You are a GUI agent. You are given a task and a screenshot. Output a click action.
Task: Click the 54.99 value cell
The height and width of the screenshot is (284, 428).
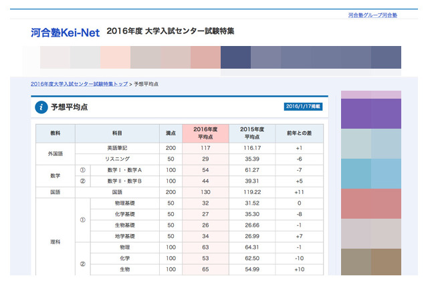pyautogui.click(x=252, y=269)
